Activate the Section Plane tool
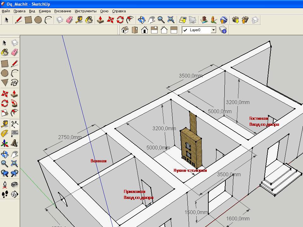 click(15, 194)
